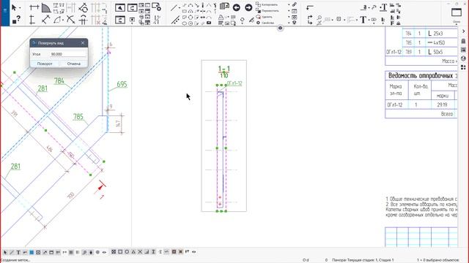Click the leader line mark tool
This screenshot has height=263, width=469.
310,7
